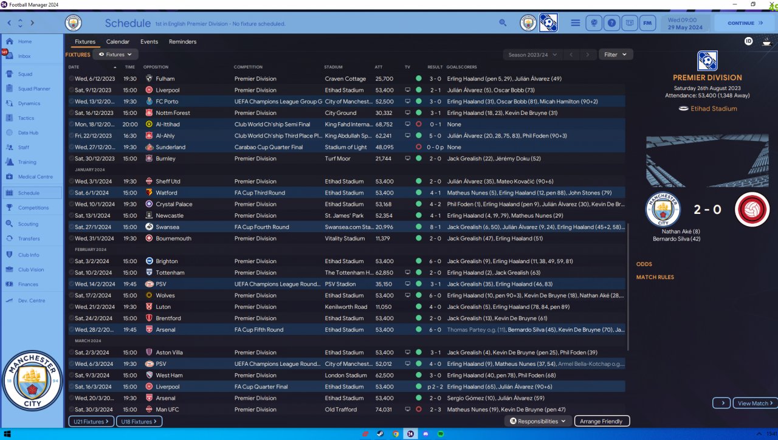Open Club Vision in sidebar
The height and width of the screenshot is (440, 778).
pyautogui.click(x=32, y=270)
